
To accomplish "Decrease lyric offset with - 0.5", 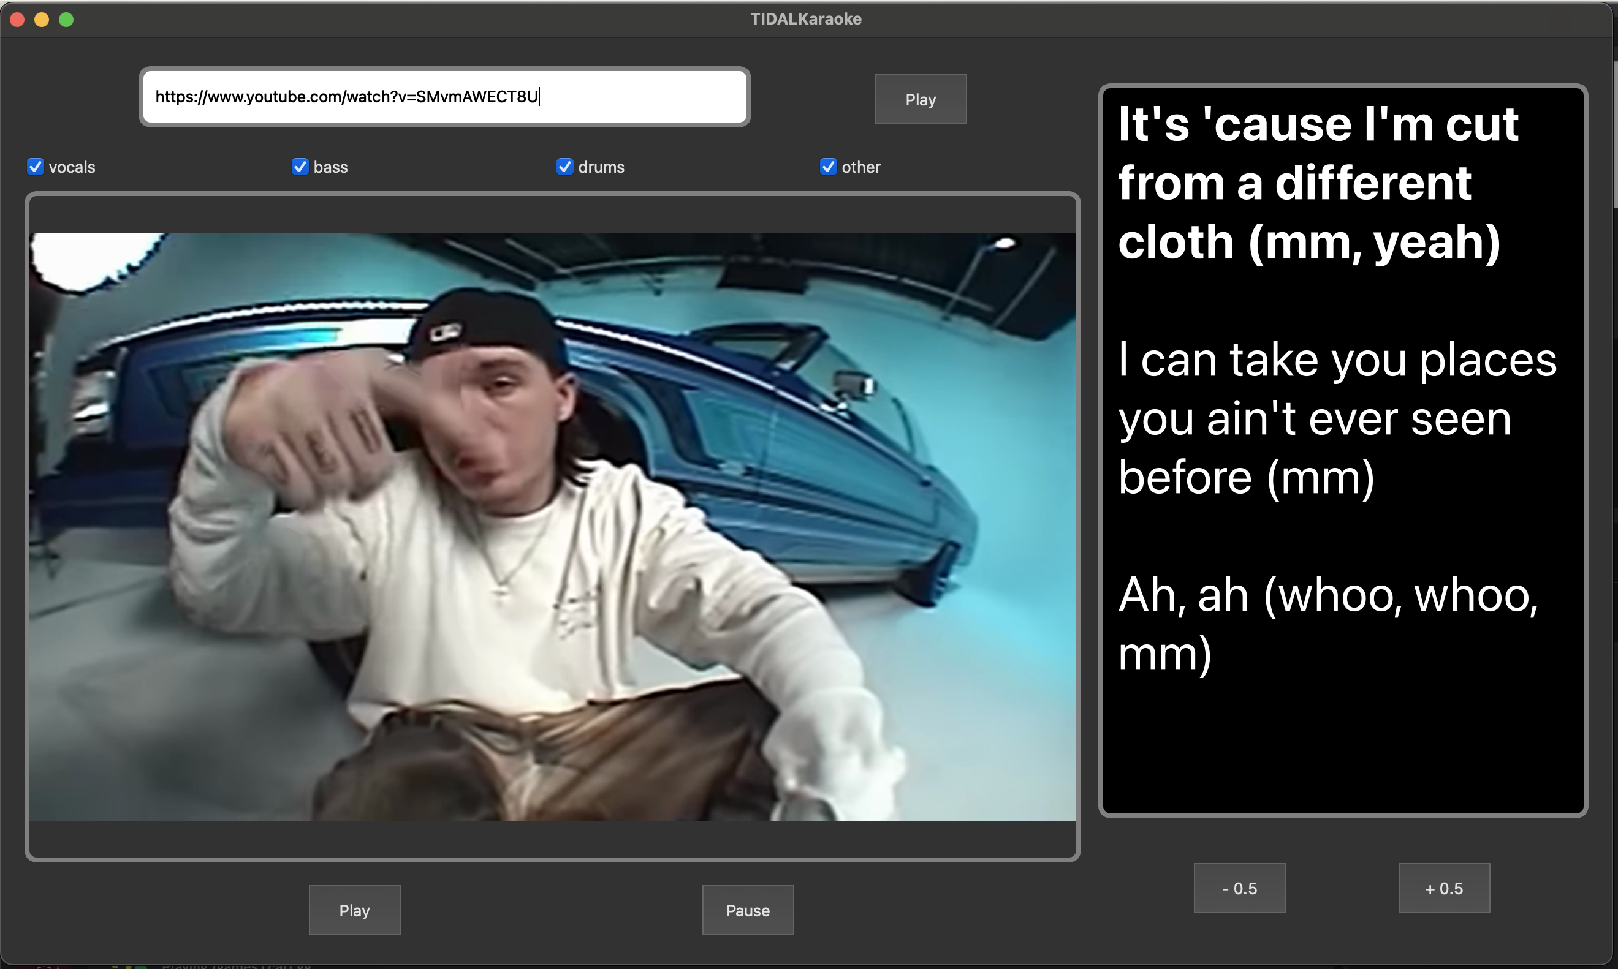I will (1239, 888).
